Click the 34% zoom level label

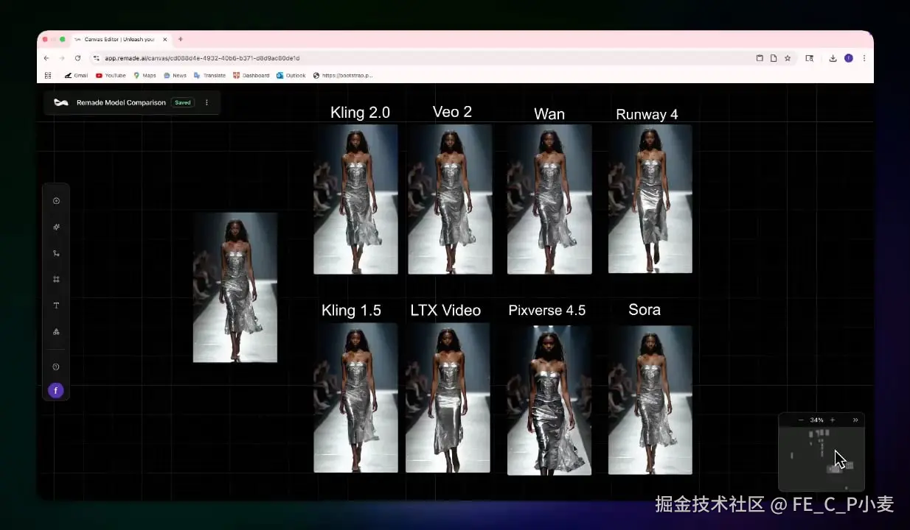816,420
